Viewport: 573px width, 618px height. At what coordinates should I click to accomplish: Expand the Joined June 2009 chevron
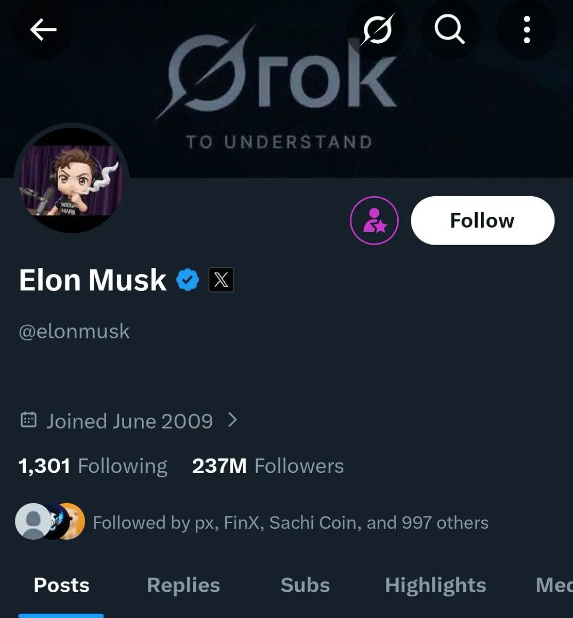point(233,420)
